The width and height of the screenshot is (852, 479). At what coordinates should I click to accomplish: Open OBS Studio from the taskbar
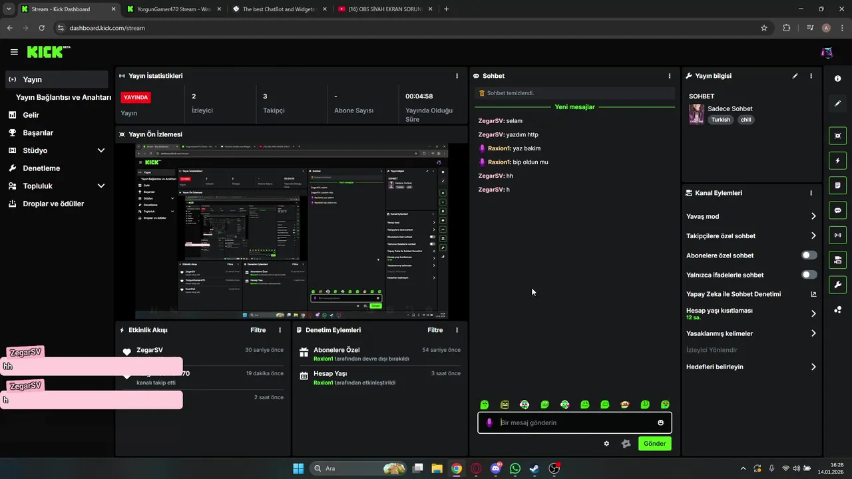pyautogui.click(x=554, y=468)
